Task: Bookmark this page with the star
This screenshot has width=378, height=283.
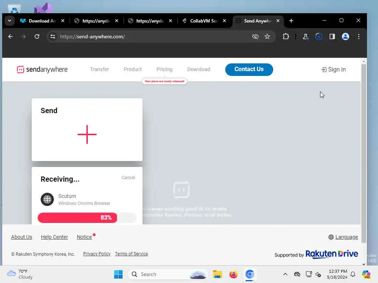Action: [x=267, y=36]
